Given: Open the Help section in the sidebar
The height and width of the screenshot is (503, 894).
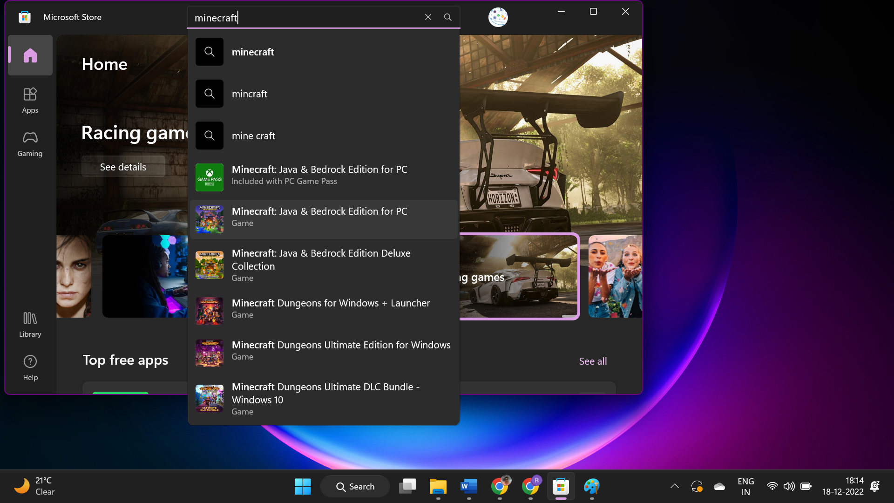Looking at the screenshot, I should click(x=30, y=367).
